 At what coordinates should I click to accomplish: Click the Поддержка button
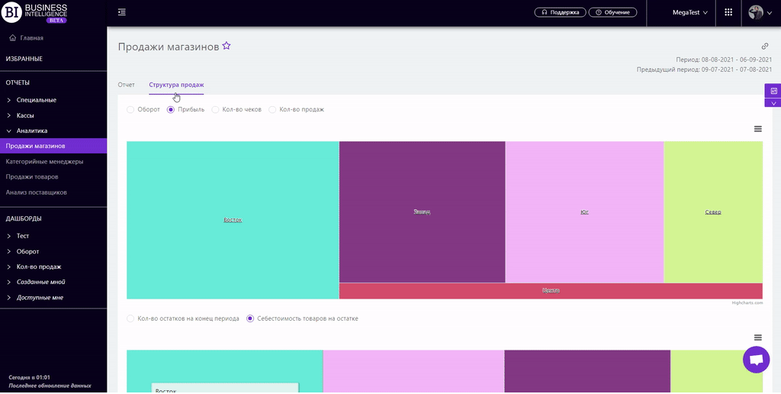tap(561, 12)
